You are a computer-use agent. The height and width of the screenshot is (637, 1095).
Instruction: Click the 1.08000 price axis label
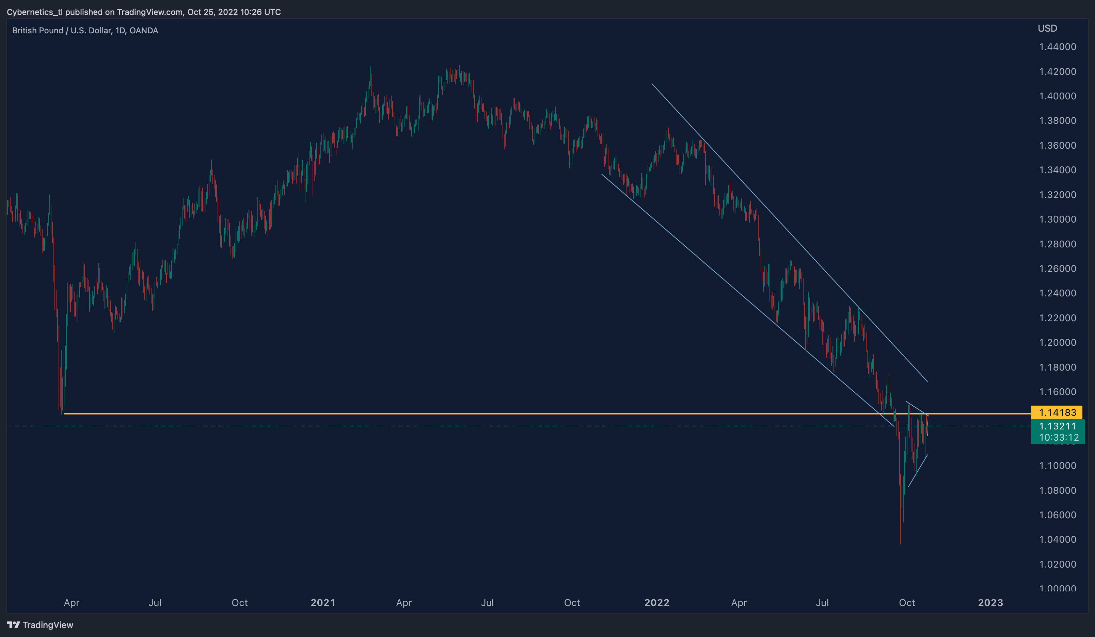[1057, 490]
